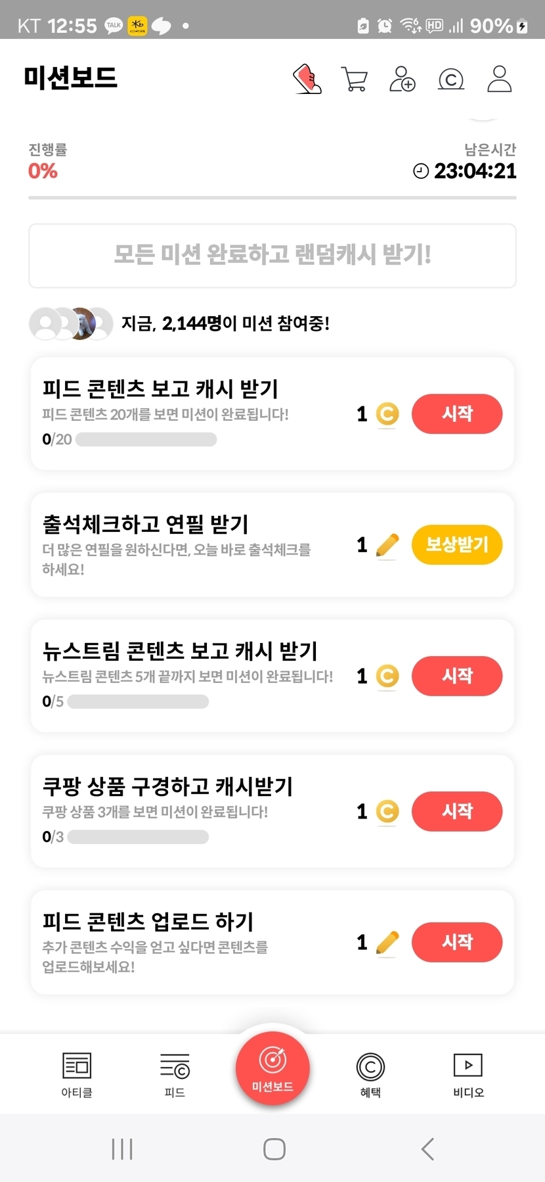Tap the coin icon on 피드 콘텐츠 보고 캐시 받기
Viewport: 545px width, 1182px height.
387,414
